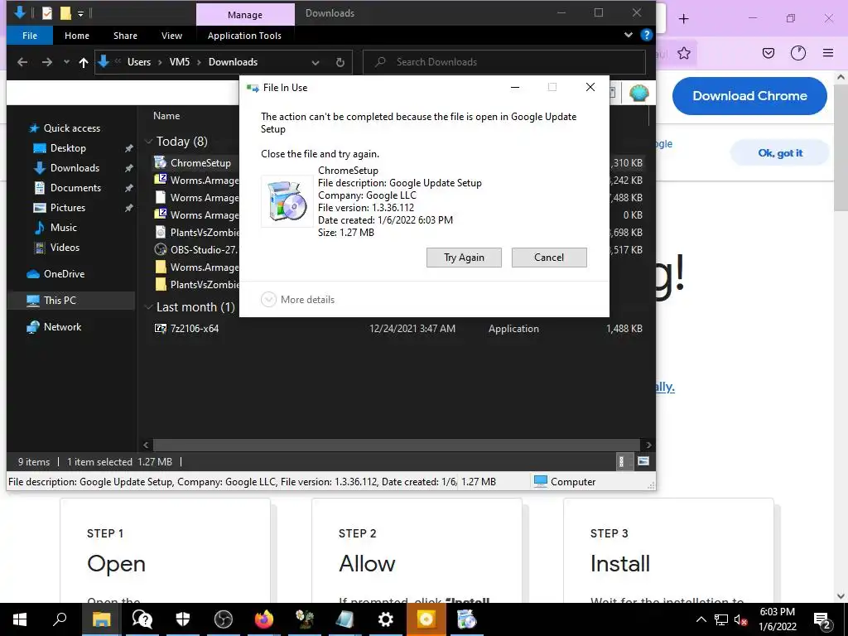Open the File tab in Explorer ribbon
Viewport: 848px width, 636px height.
click(30, 36)
